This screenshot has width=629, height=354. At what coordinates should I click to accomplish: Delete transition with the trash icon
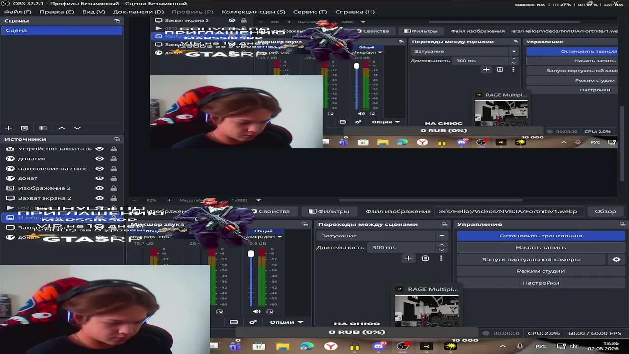coord(425,258)
